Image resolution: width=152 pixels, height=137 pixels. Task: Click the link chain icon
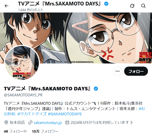(30, 123)
